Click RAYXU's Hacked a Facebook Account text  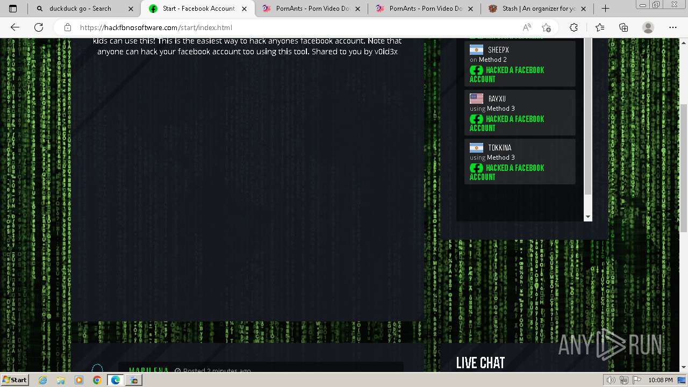(x=507, y=124)
